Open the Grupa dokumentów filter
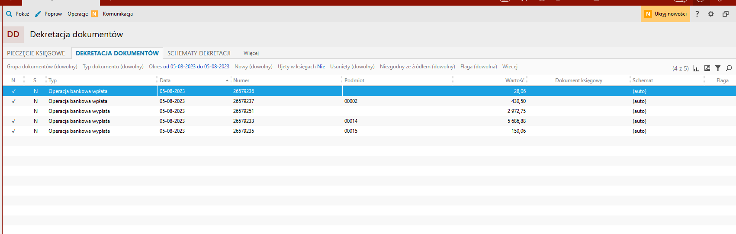The width and height of the screenshot is (736, 234). tap(42, 67)
